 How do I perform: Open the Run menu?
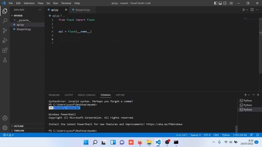tap(56, 3)
